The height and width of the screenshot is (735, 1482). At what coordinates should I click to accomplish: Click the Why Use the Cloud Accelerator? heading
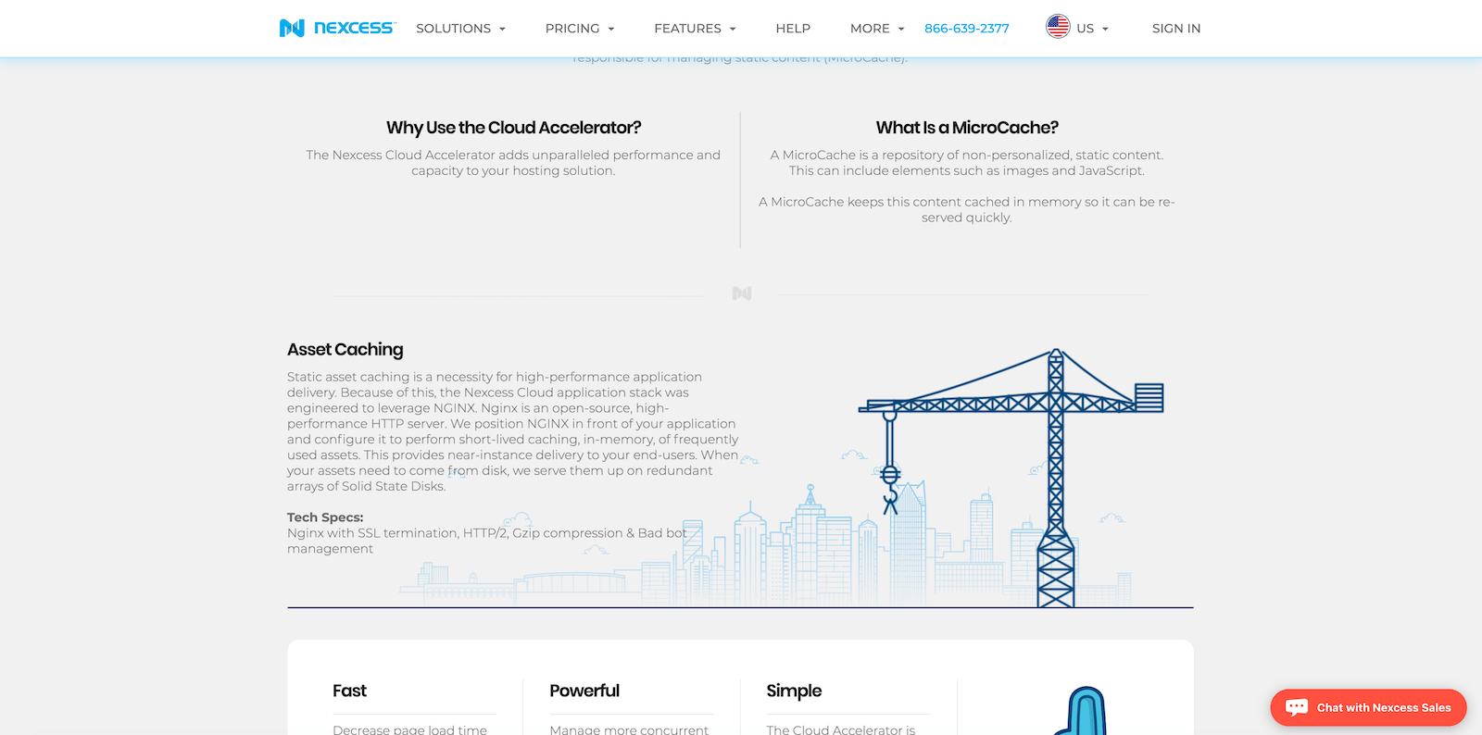pos(513,128)
